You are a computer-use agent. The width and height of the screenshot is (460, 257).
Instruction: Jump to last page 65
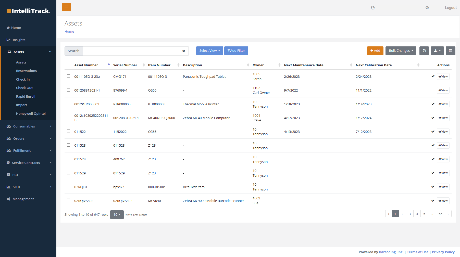point(440,214)
